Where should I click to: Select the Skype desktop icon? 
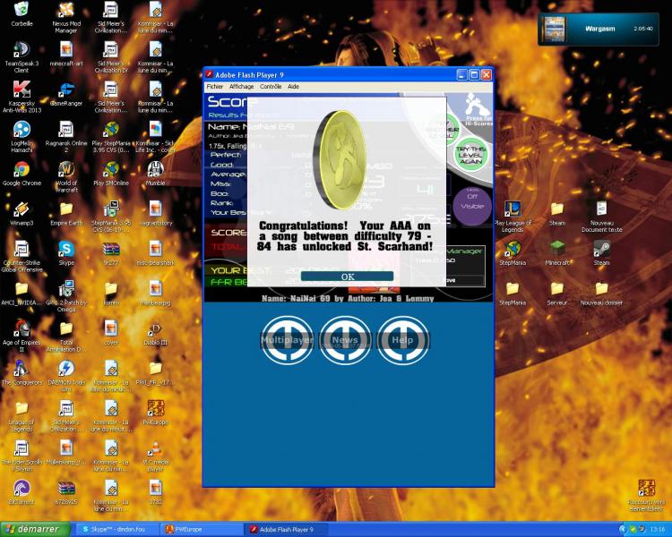point(66,253)
